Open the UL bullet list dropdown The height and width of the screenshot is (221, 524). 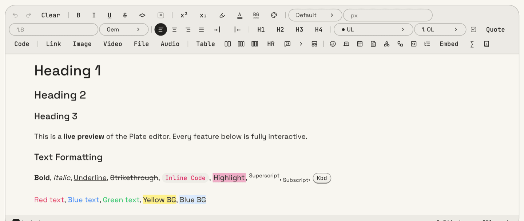pyautogui.click(x=373, y=30)
